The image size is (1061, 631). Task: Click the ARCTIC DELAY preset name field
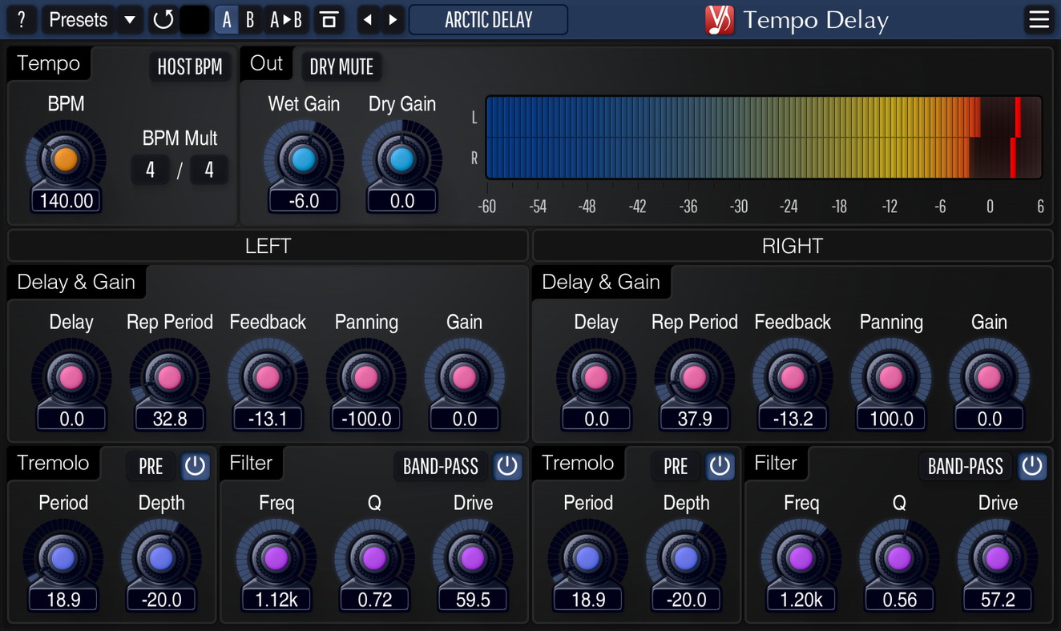pyautogui.click(x=488, y=20)
